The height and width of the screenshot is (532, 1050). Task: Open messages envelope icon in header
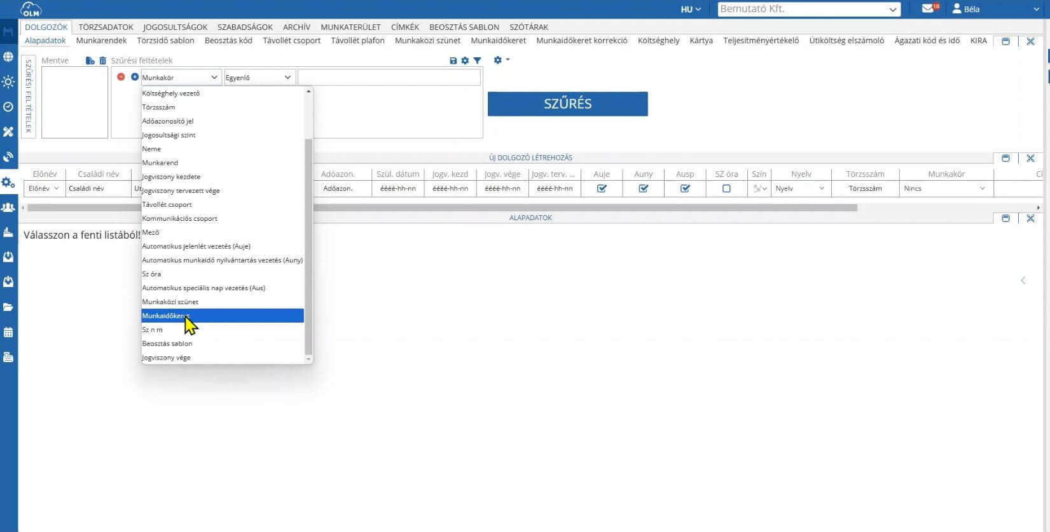click(x=929, y=9)
